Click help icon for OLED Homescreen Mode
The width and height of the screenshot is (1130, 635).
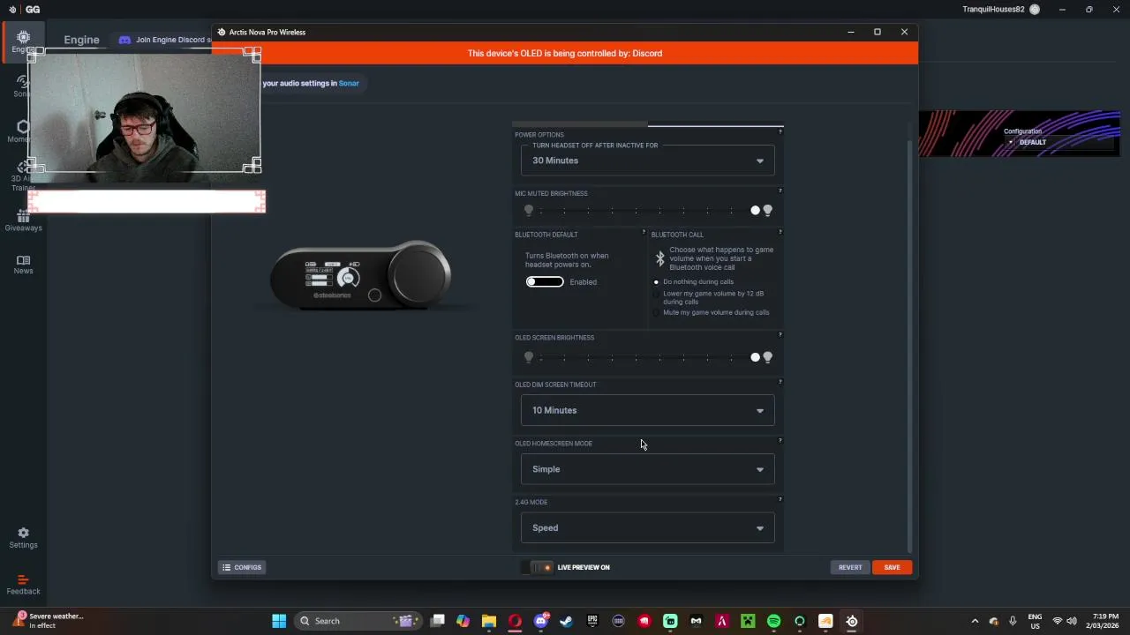780,440
